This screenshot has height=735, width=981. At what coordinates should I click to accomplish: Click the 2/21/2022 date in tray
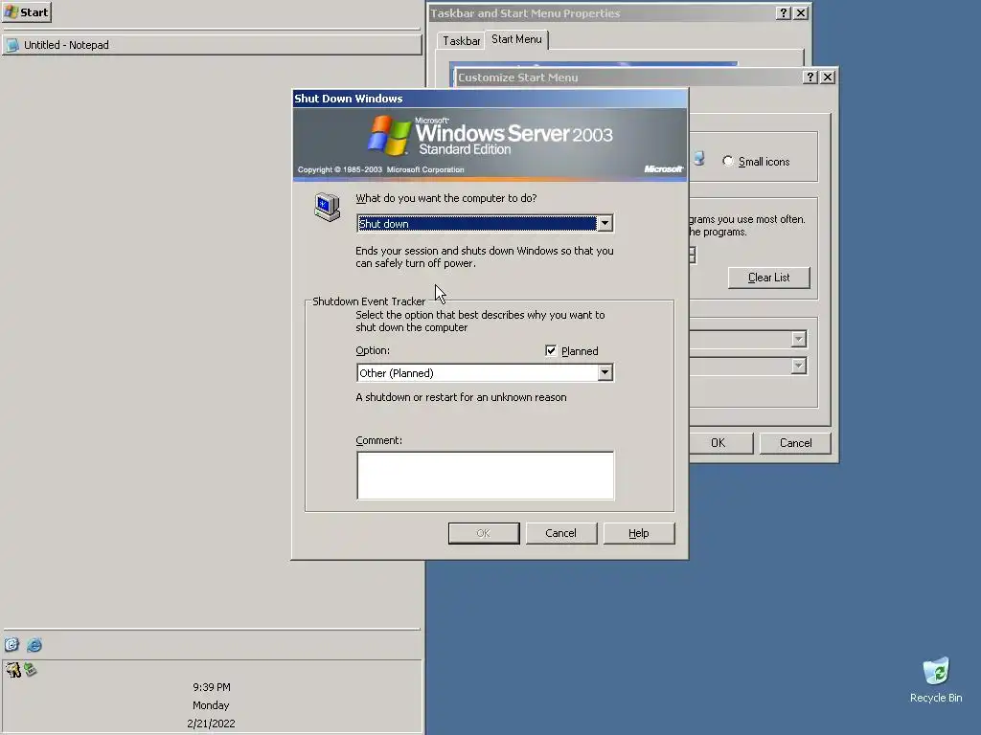coord(211,724)
